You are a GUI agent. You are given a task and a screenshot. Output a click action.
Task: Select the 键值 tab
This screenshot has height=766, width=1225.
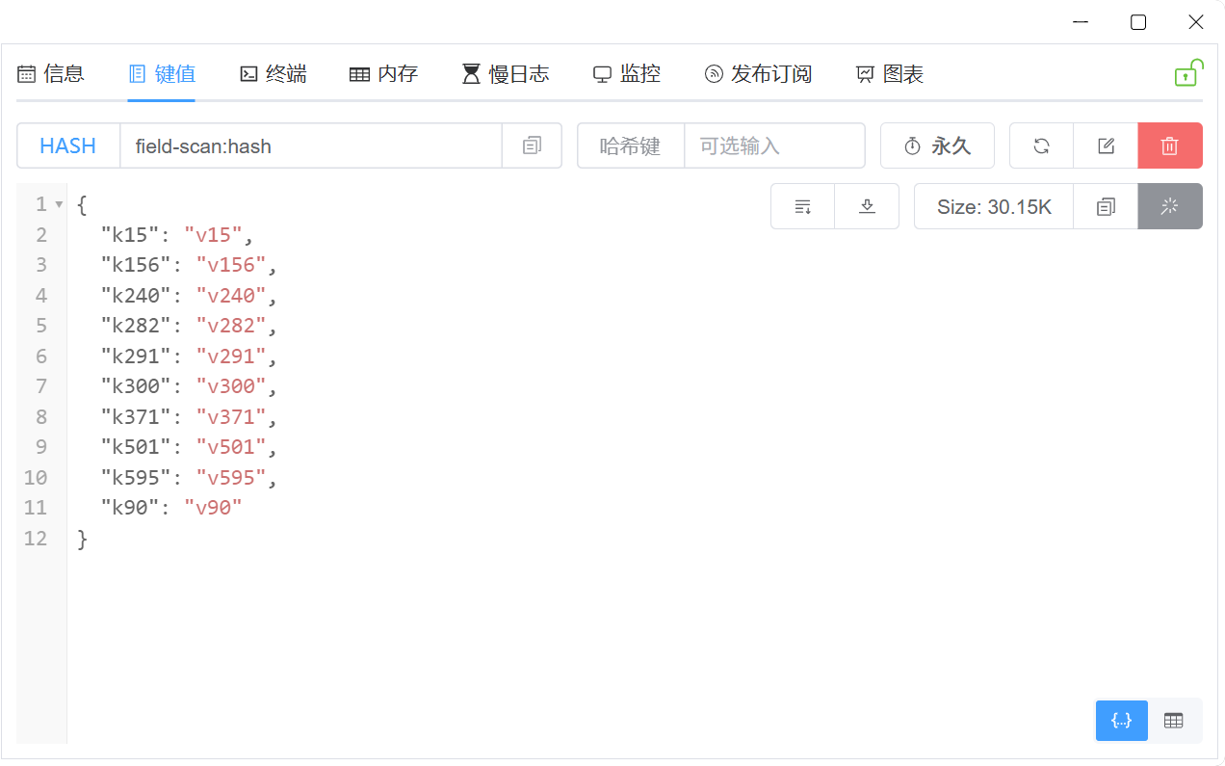(x=162, y=73)
